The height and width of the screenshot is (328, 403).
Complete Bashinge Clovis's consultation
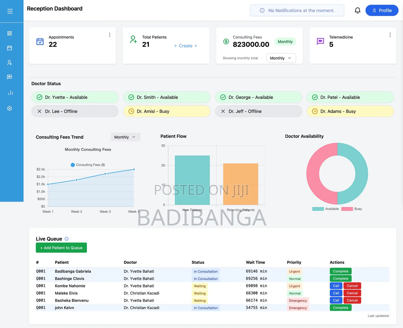pos(341,279)
